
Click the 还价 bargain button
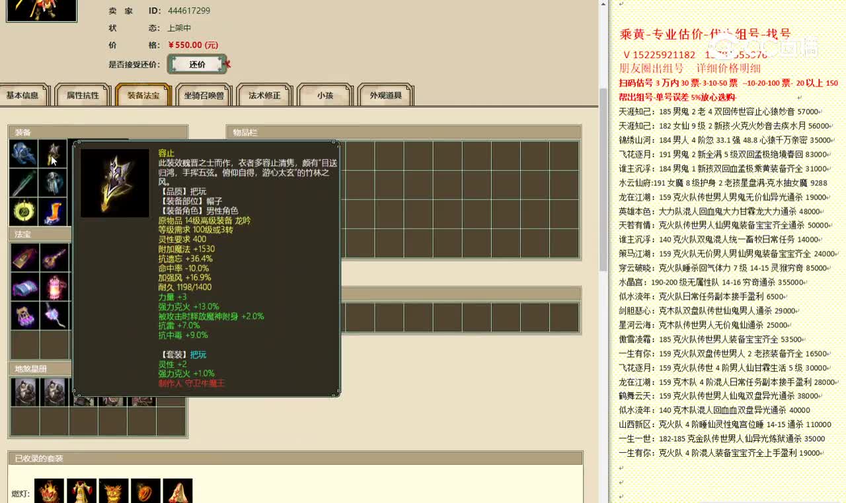tap(197, 64)
